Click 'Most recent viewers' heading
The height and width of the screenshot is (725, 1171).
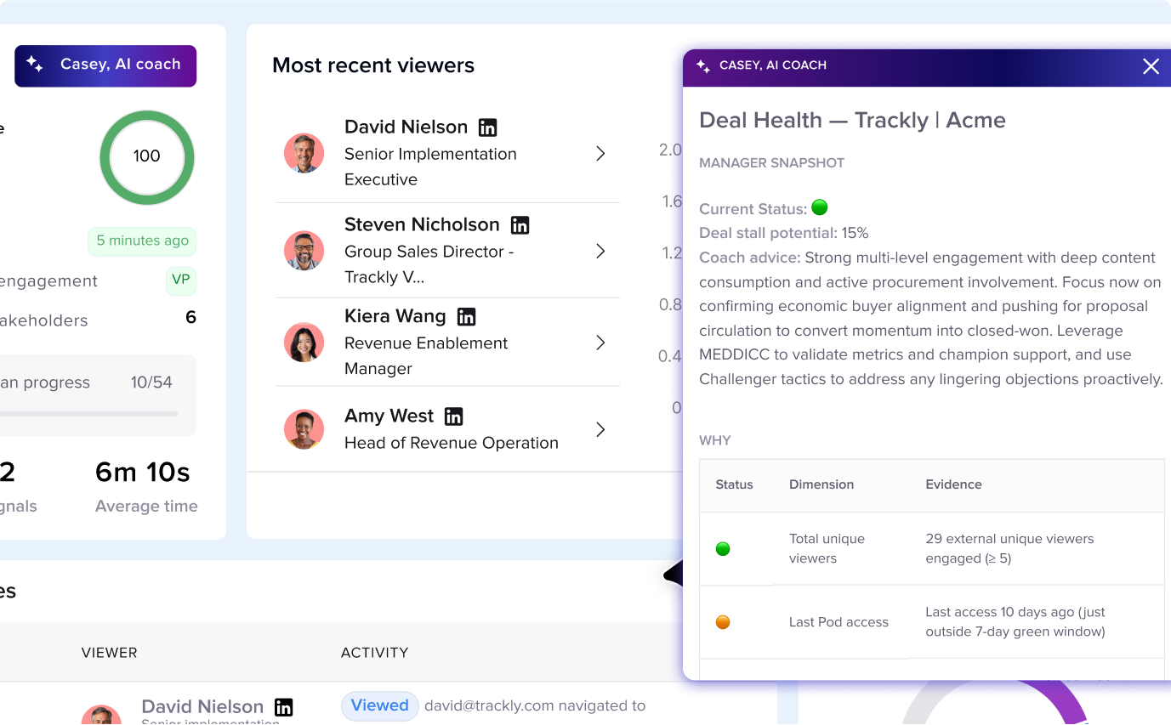click(373, 65)
